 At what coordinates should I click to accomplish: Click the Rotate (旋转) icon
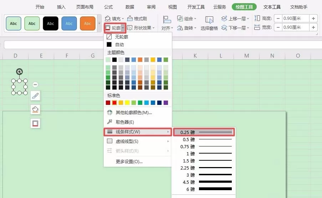(180, 28)
